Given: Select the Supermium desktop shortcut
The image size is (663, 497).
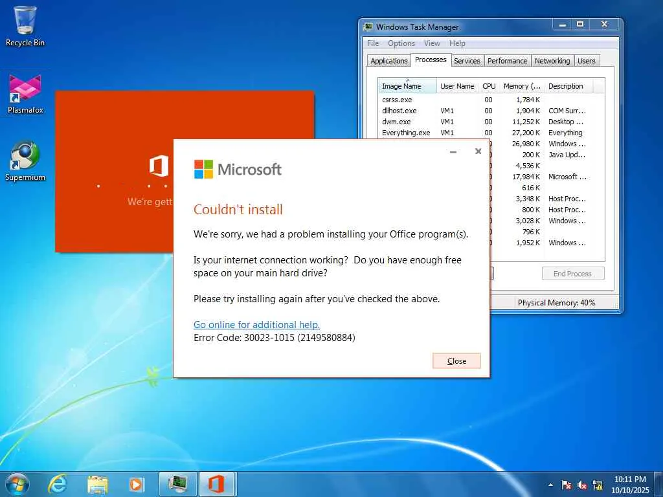Looking at the screenshot, I should click(25, 161).
